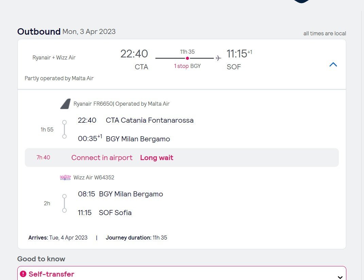Click the airplane icon beside arrival time
This screenshot has width=364, height=280.
(218, 58)
